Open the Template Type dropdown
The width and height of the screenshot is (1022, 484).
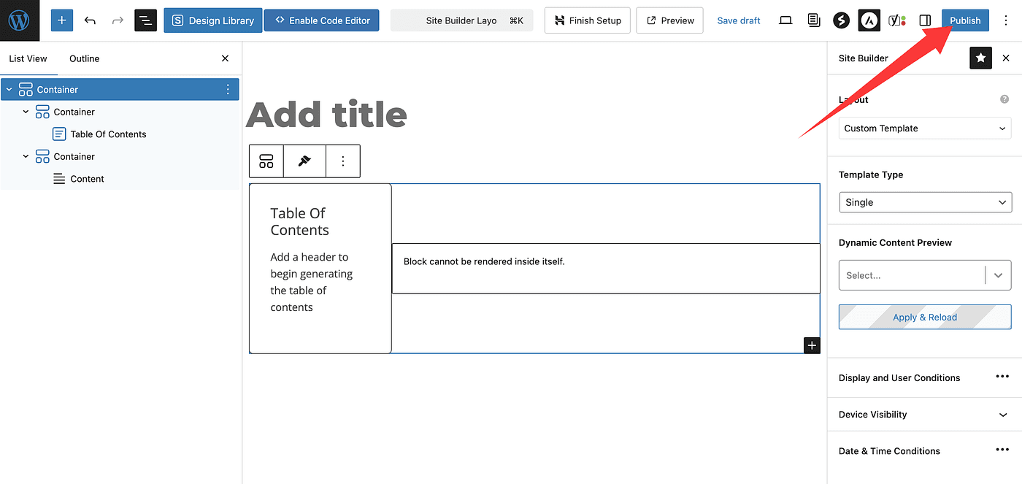924,202
